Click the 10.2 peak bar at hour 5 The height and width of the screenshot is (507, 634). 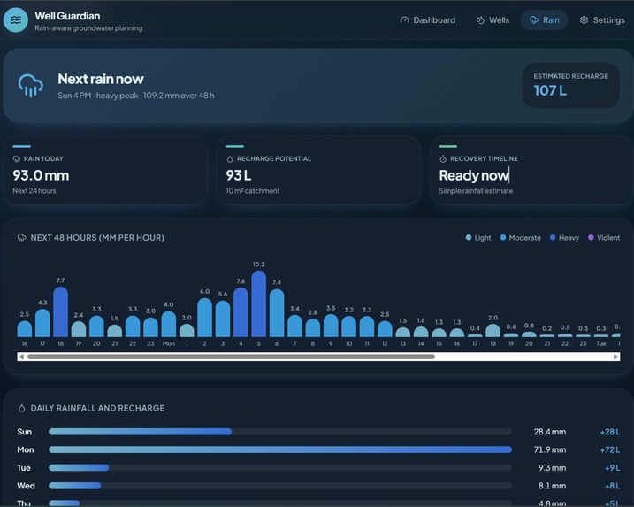tap(259, 303)
